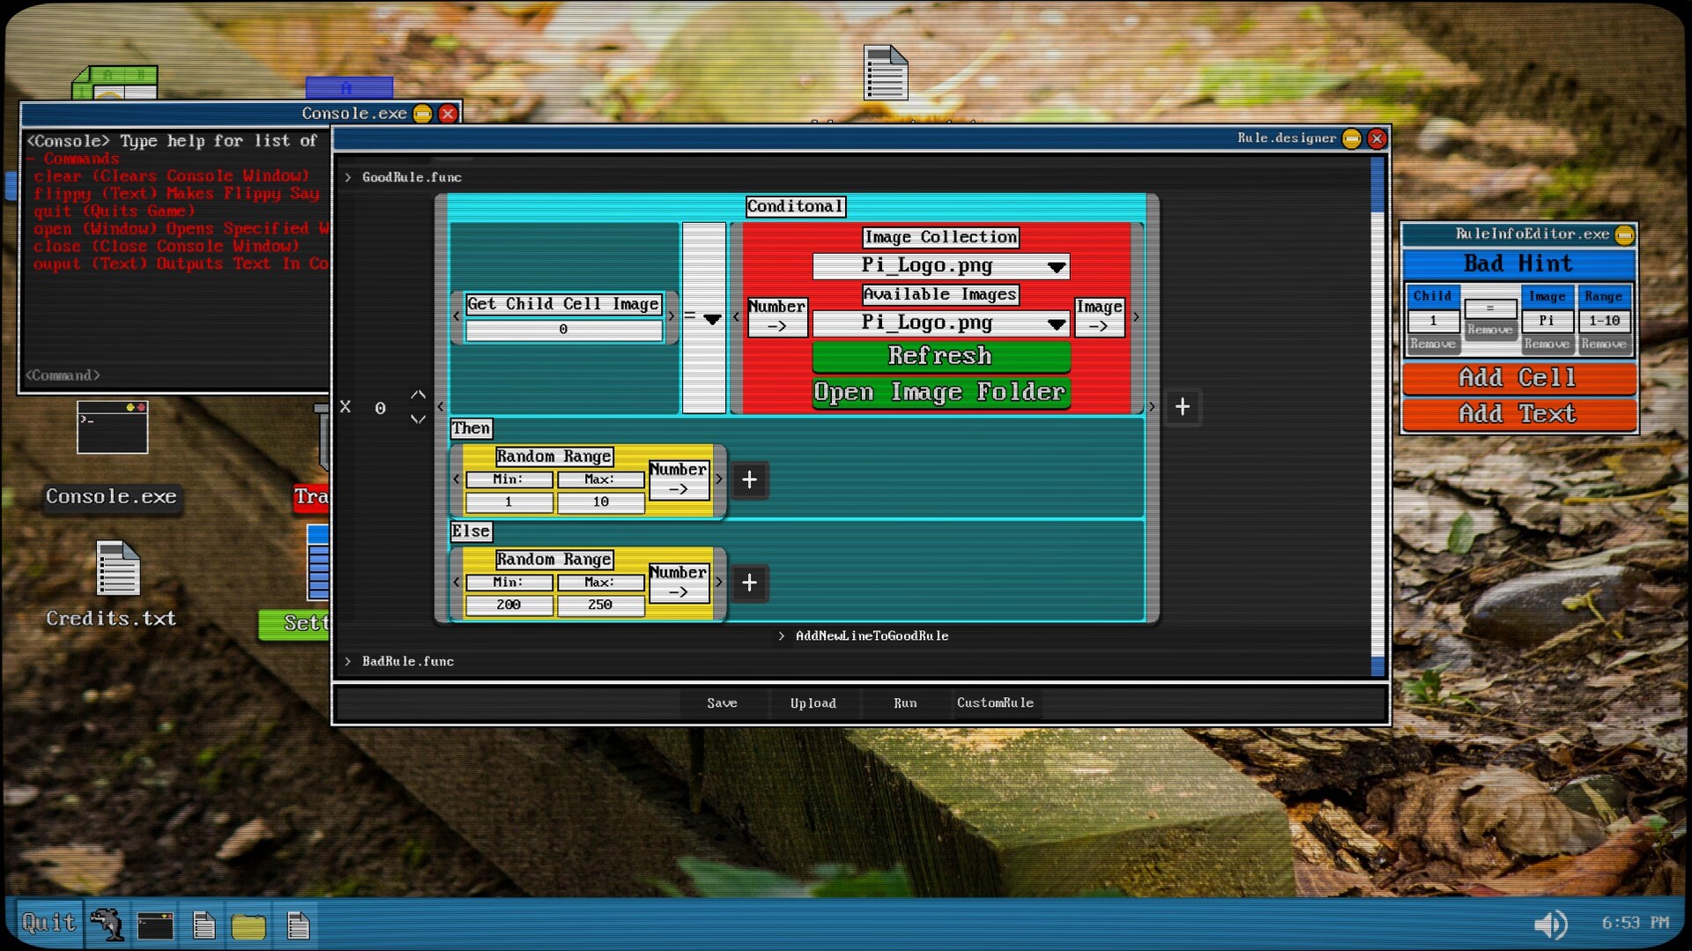Click the Min value field showing 200
Viewport: 1692px width, 951px height.
coord(508,605)
